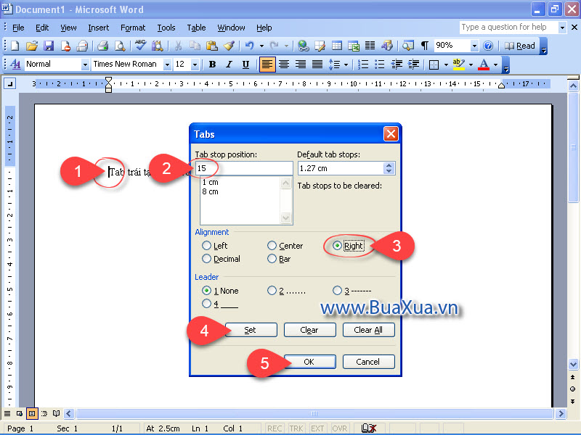The image size is (581, 435).
Task: Select the Format Painter brush icon
Action: point(229,46)
